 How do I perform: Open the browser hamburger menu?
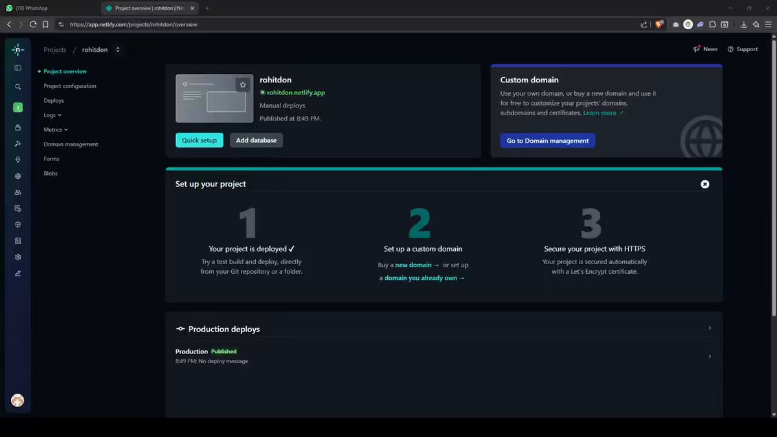coord(768,25)
